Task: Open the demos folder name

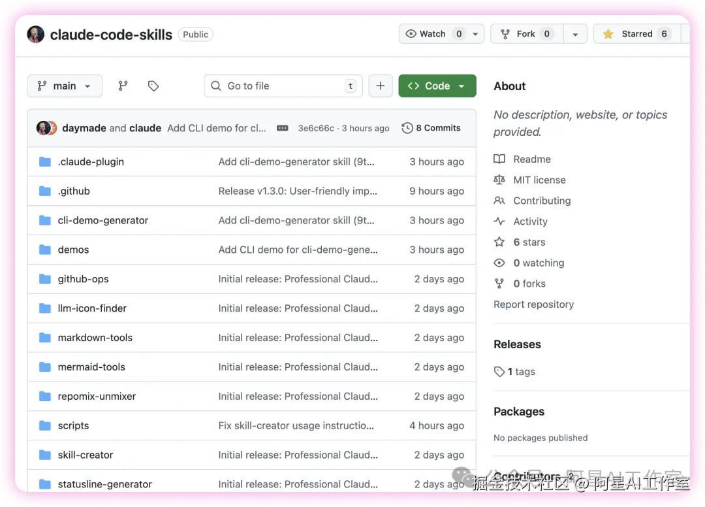Action: click(x=73, y=250)
